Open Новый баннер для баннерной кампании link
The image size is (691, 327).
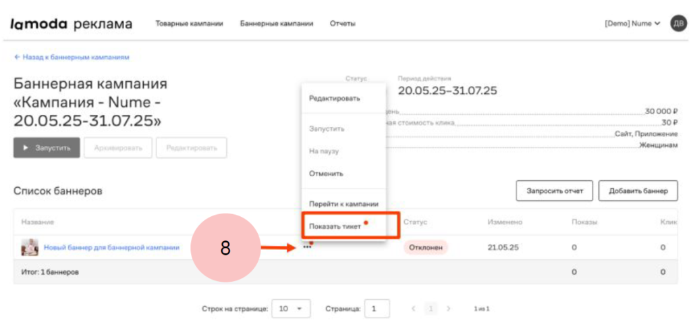[111, 247]
